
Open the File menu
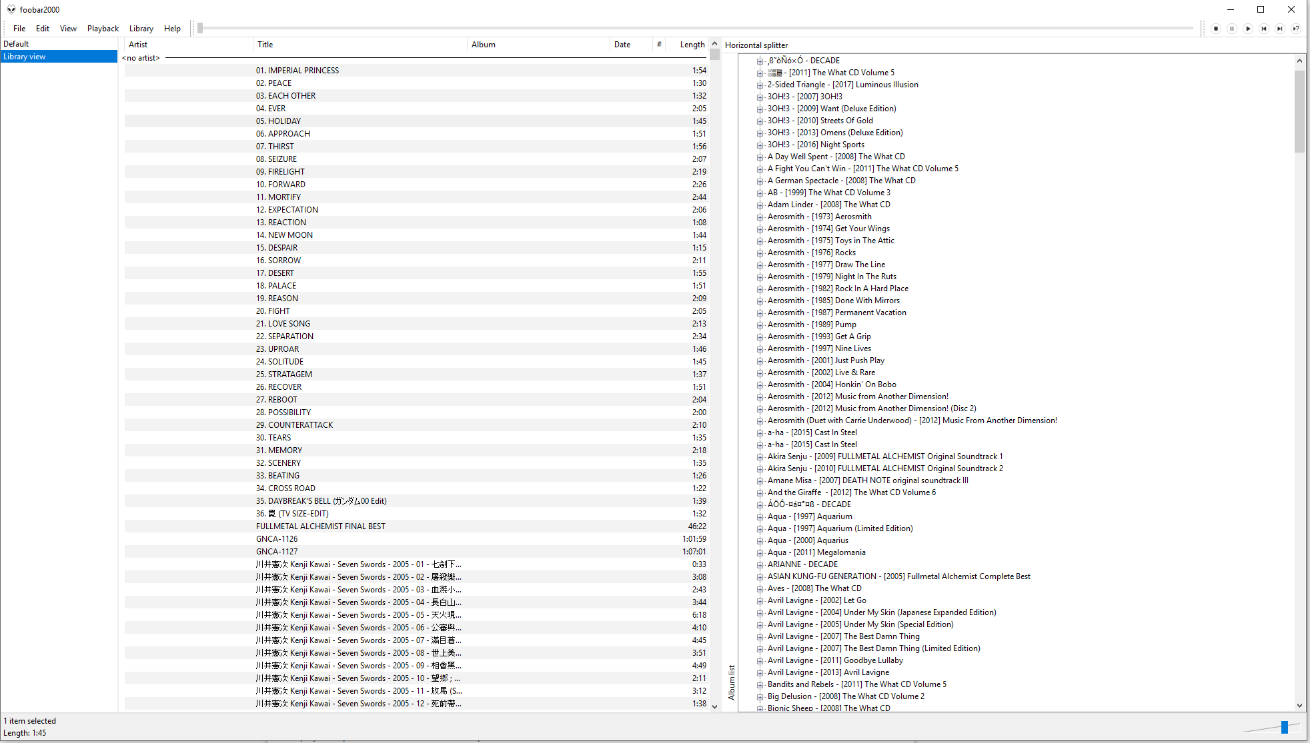19,29
